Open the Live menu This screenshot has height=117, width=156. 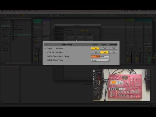click(6, 11)
